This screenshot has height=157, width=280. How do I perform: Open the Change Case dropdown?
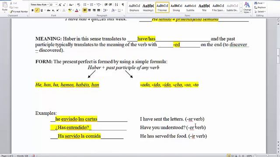pos(71,5)
